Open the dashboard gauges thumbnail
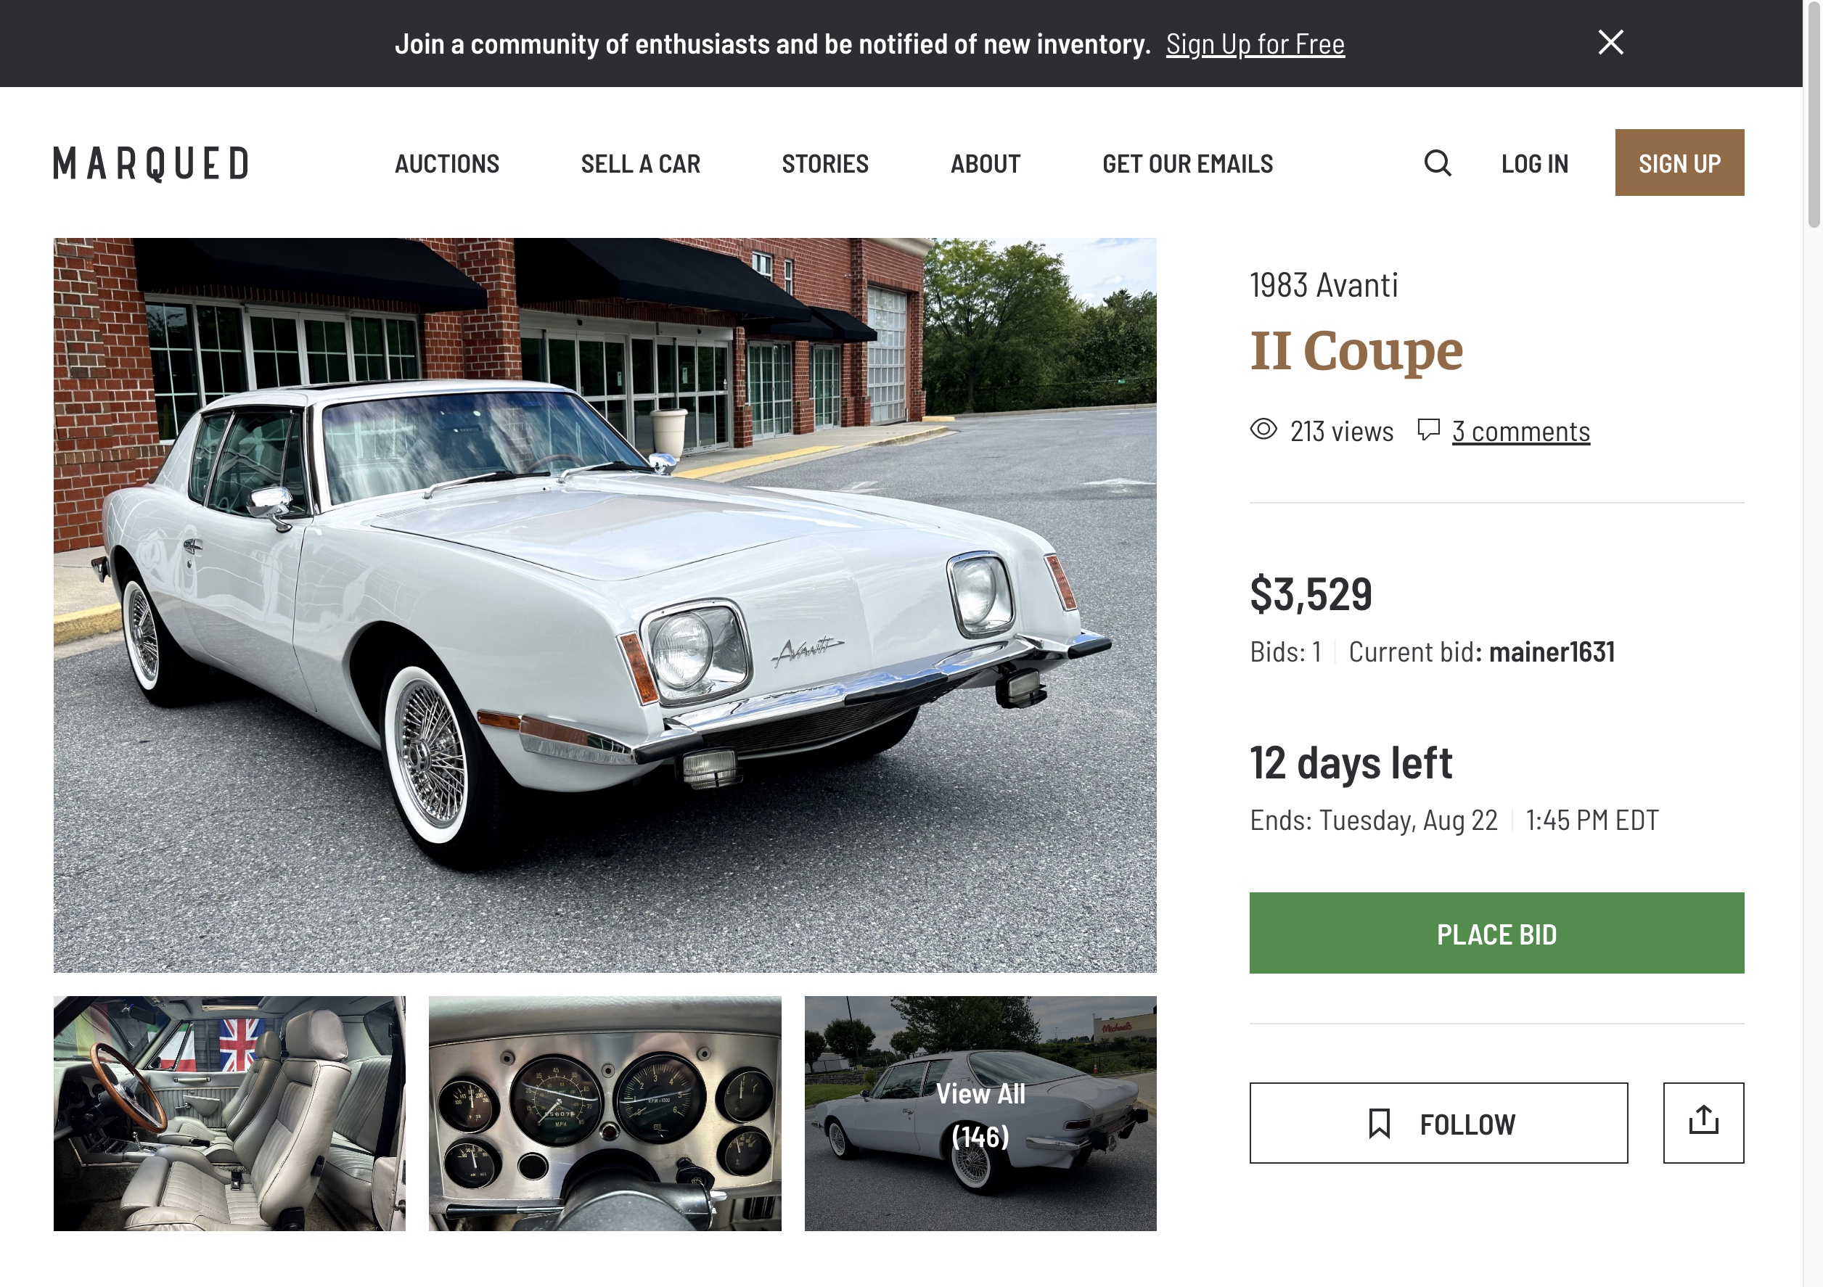The width and height of the screenshot is (1823, 1287). coord(605,1113)
